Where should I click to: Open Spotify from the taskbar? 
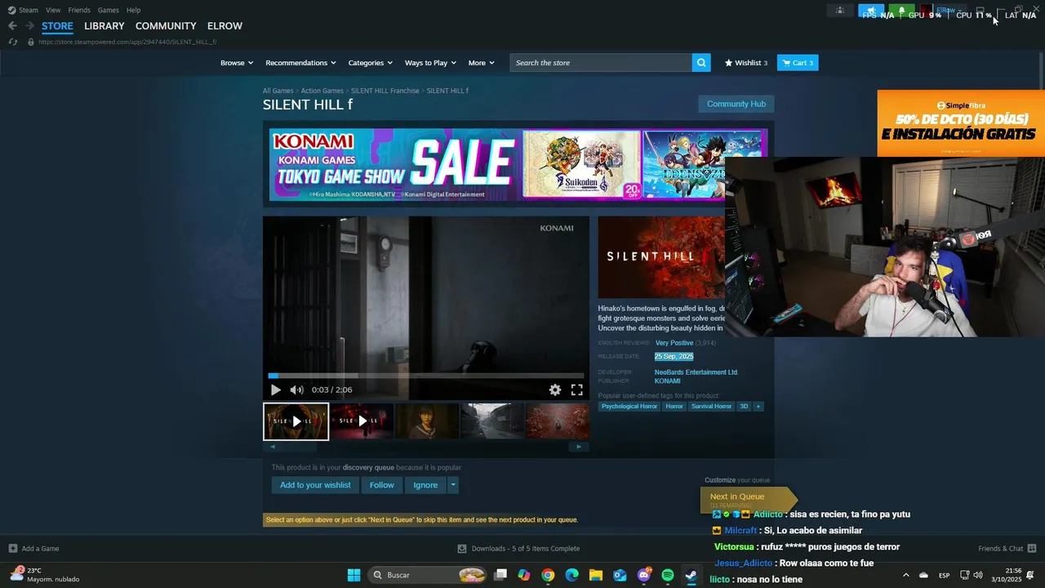(x=668, y=575)
